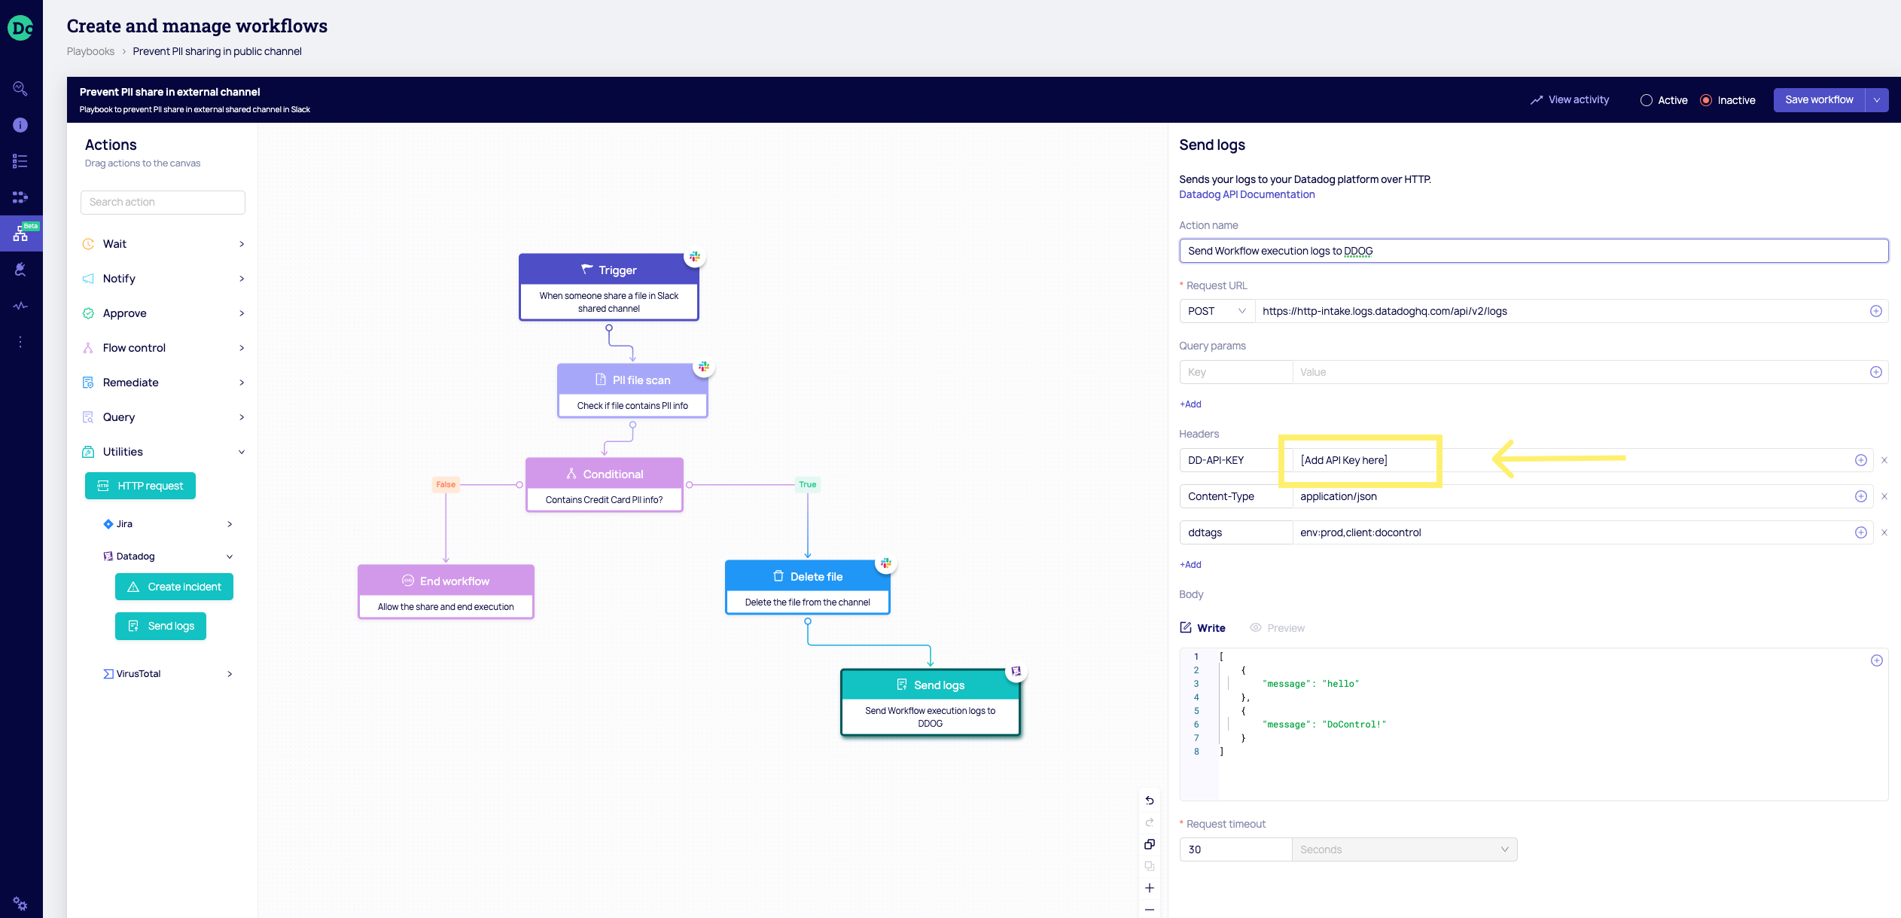Click plus icon in Request URL field
This screenshot has height=918, width=1901.
(1875, 311)
